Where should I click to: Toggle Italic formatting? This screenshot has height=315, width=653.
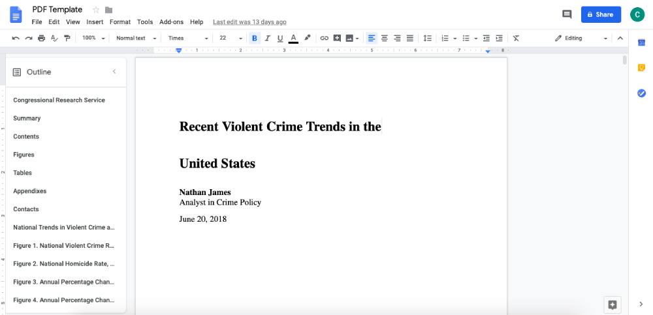[x=267, y=38]
